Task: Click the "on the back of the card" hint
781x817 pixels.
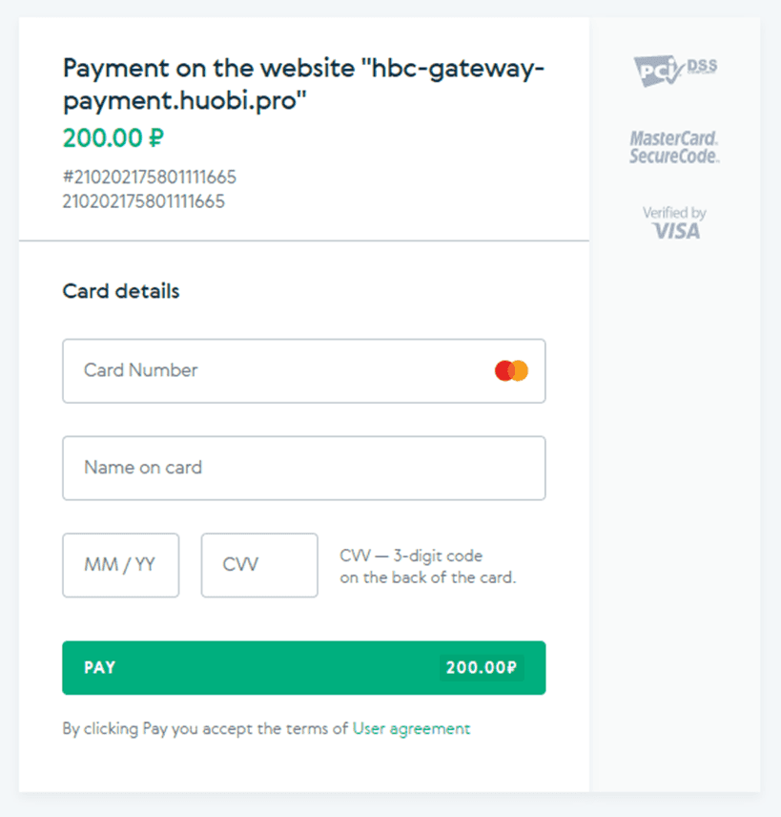Action: (428, 577)
